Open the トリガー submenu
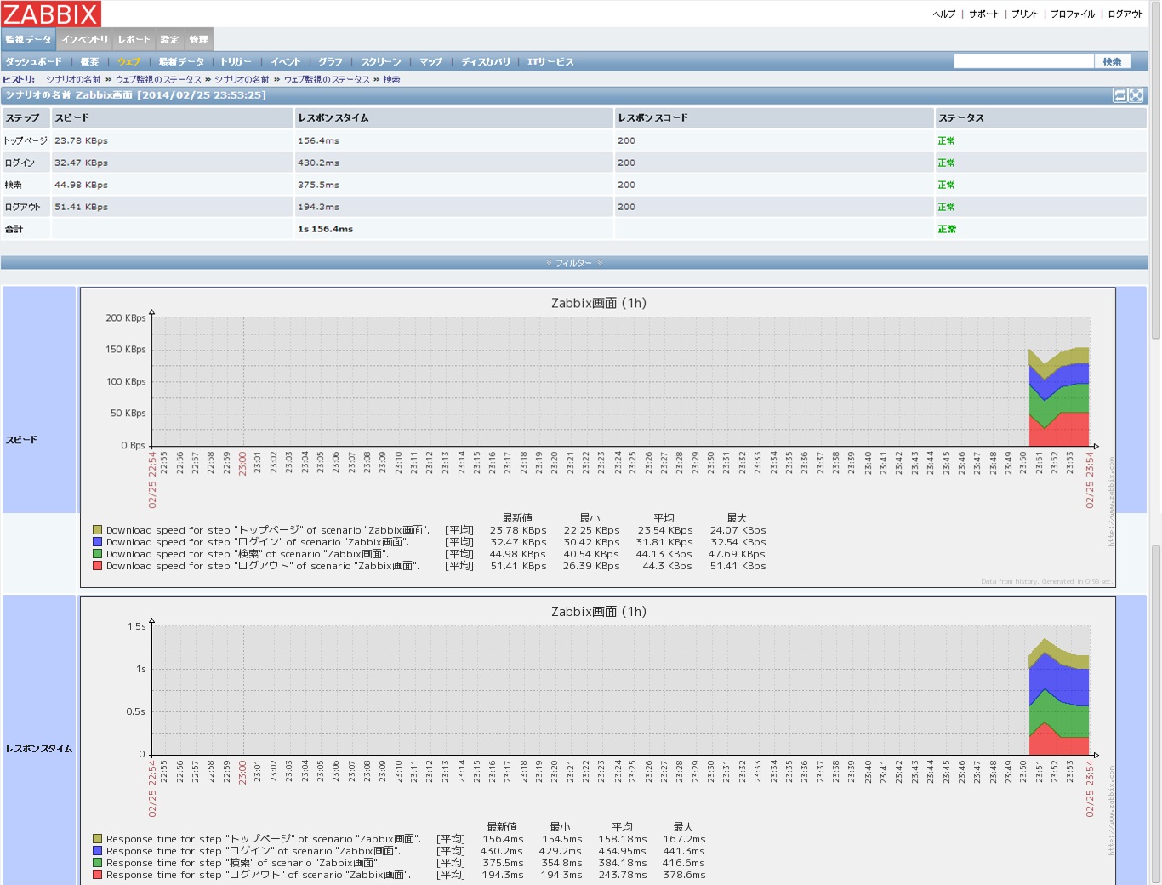This screenshot has width=1162, height=885. pos(236,61)
